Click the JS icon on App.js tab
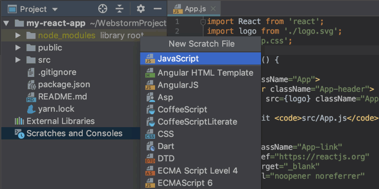 point(177,9)
